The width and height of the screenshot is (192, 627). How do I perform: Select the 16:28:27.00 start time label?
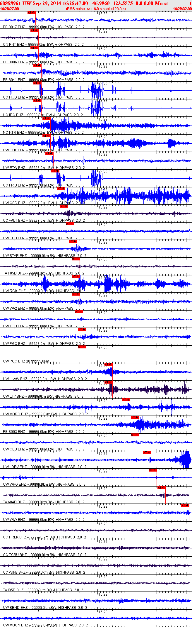[10, 9]
